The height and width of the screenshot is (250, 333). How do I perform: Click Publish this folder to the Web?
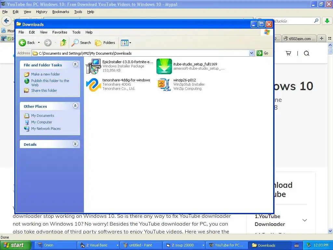[50, 83]
